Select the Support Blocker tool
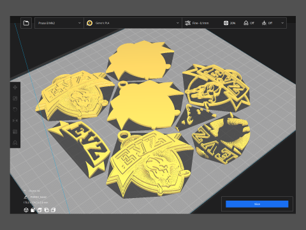The image size is (306, 230). (x=15, y=142)
